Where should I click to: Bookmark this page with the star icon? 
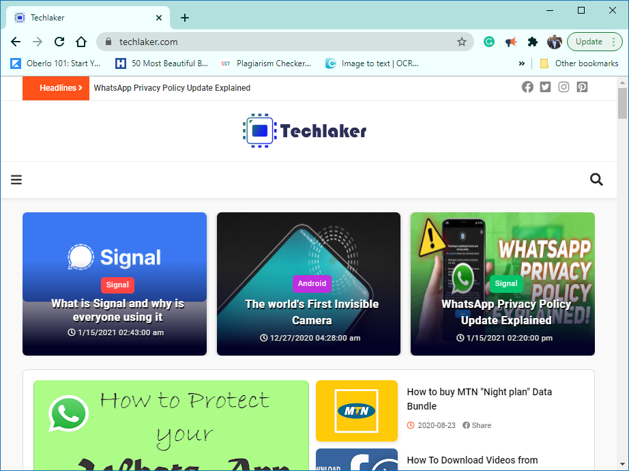point(462,42)
